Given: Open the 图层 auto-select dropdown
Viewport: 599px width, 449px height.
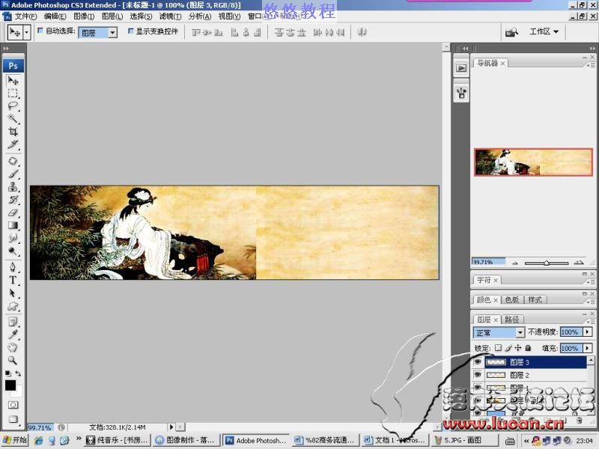Looking at the screenshot, I should click(x=112, y=33).
